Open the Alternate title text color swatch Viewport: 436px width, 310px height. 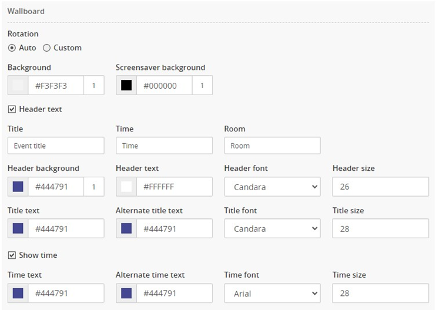click(x=126, y=228)
